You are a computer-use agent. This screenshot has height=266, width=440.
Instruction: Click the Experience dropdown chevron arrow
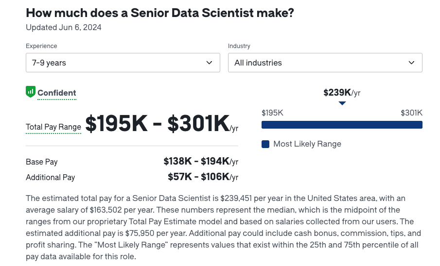click(209, 63)
